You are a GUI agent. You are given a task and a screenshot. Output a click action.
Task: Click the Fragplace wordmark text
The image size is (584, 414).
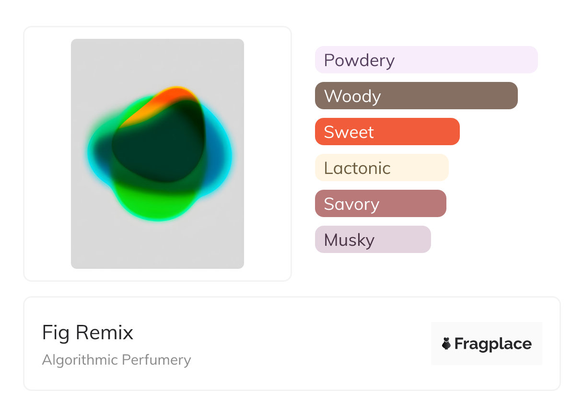click(493, 344)
